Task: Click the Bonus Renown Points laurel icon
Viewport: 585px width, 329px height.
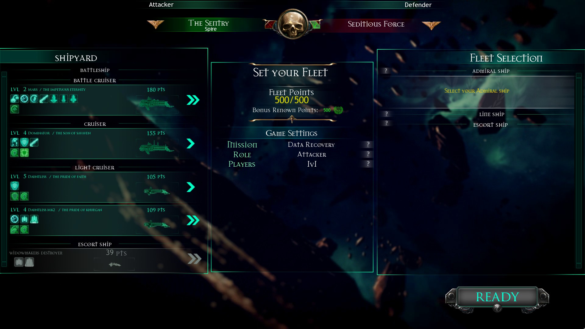Action: tap(338, 110)
